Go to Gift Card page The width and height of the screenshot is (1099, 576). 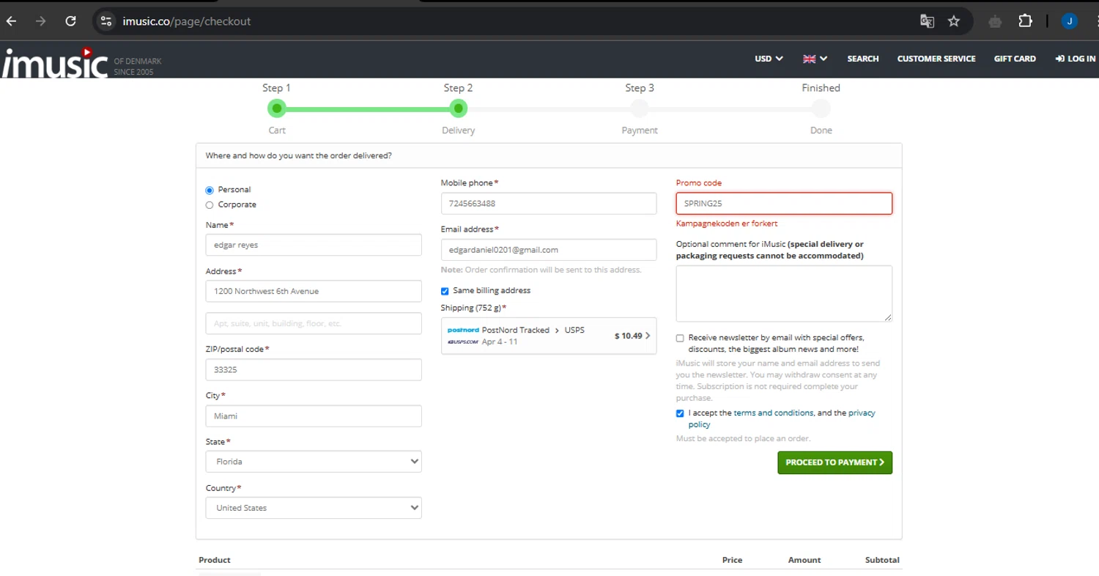1015,59
